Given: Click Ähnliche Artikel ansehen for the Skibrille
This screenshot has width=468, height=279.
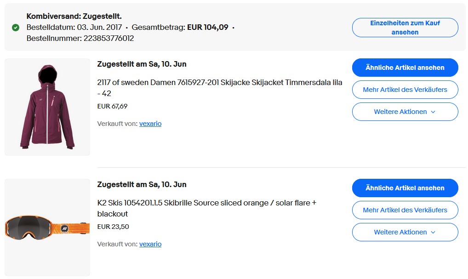Looking at the screenshot, I should [x=405, y=188].
